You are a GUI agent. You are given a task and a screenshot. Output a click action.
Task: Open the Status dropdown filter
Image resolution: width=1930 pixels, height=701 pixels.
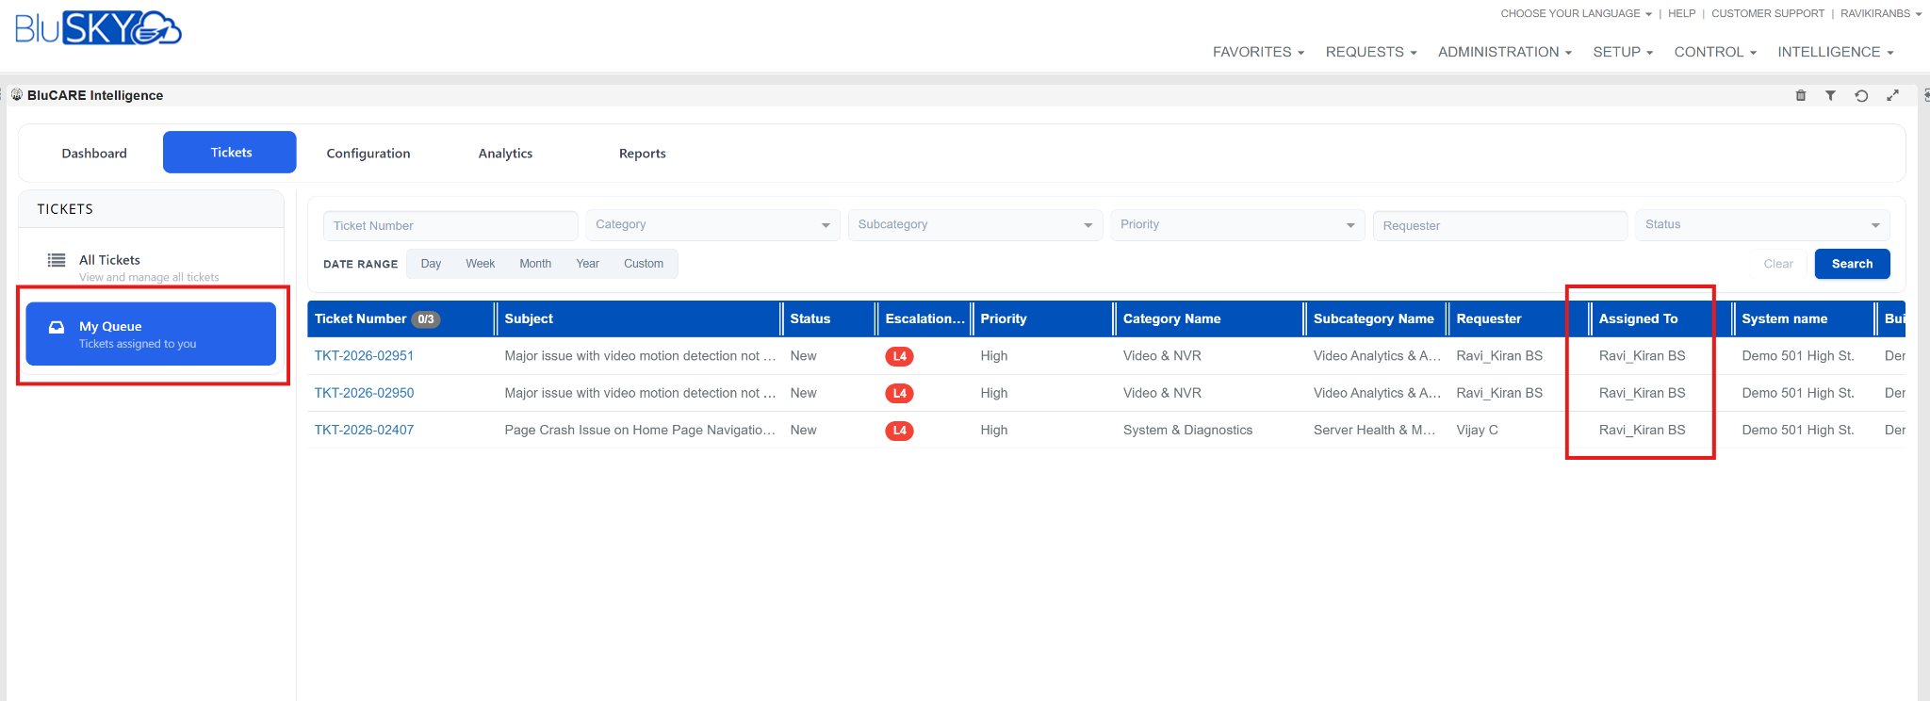click(1762, 225)
